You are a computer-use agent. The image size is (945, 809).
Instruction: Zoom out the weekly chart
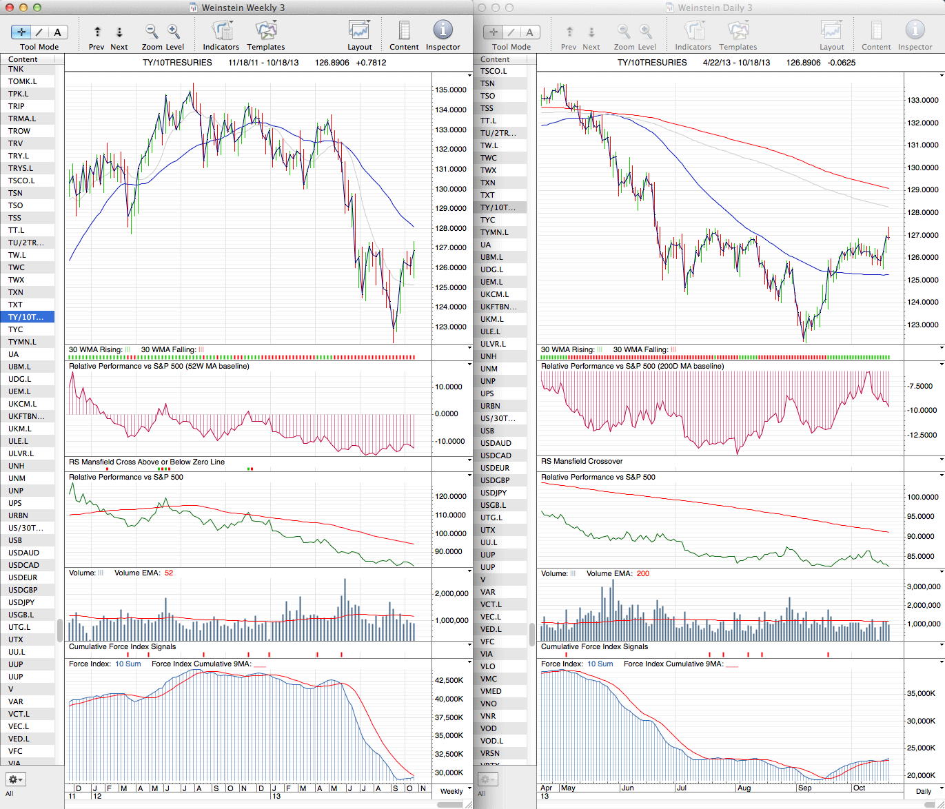[x=152, y=32]
